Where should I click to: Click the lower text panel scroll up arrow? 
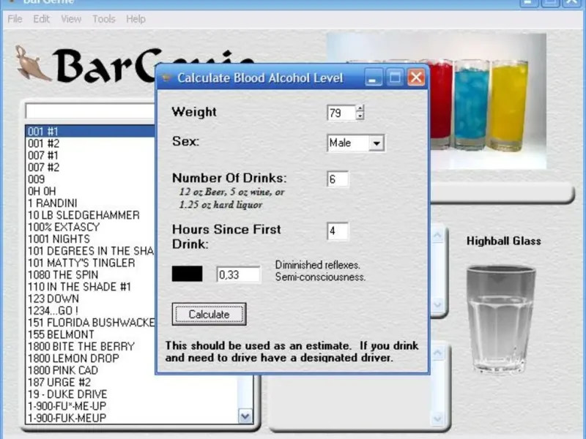pyautogui.click(x=437, y=353)
